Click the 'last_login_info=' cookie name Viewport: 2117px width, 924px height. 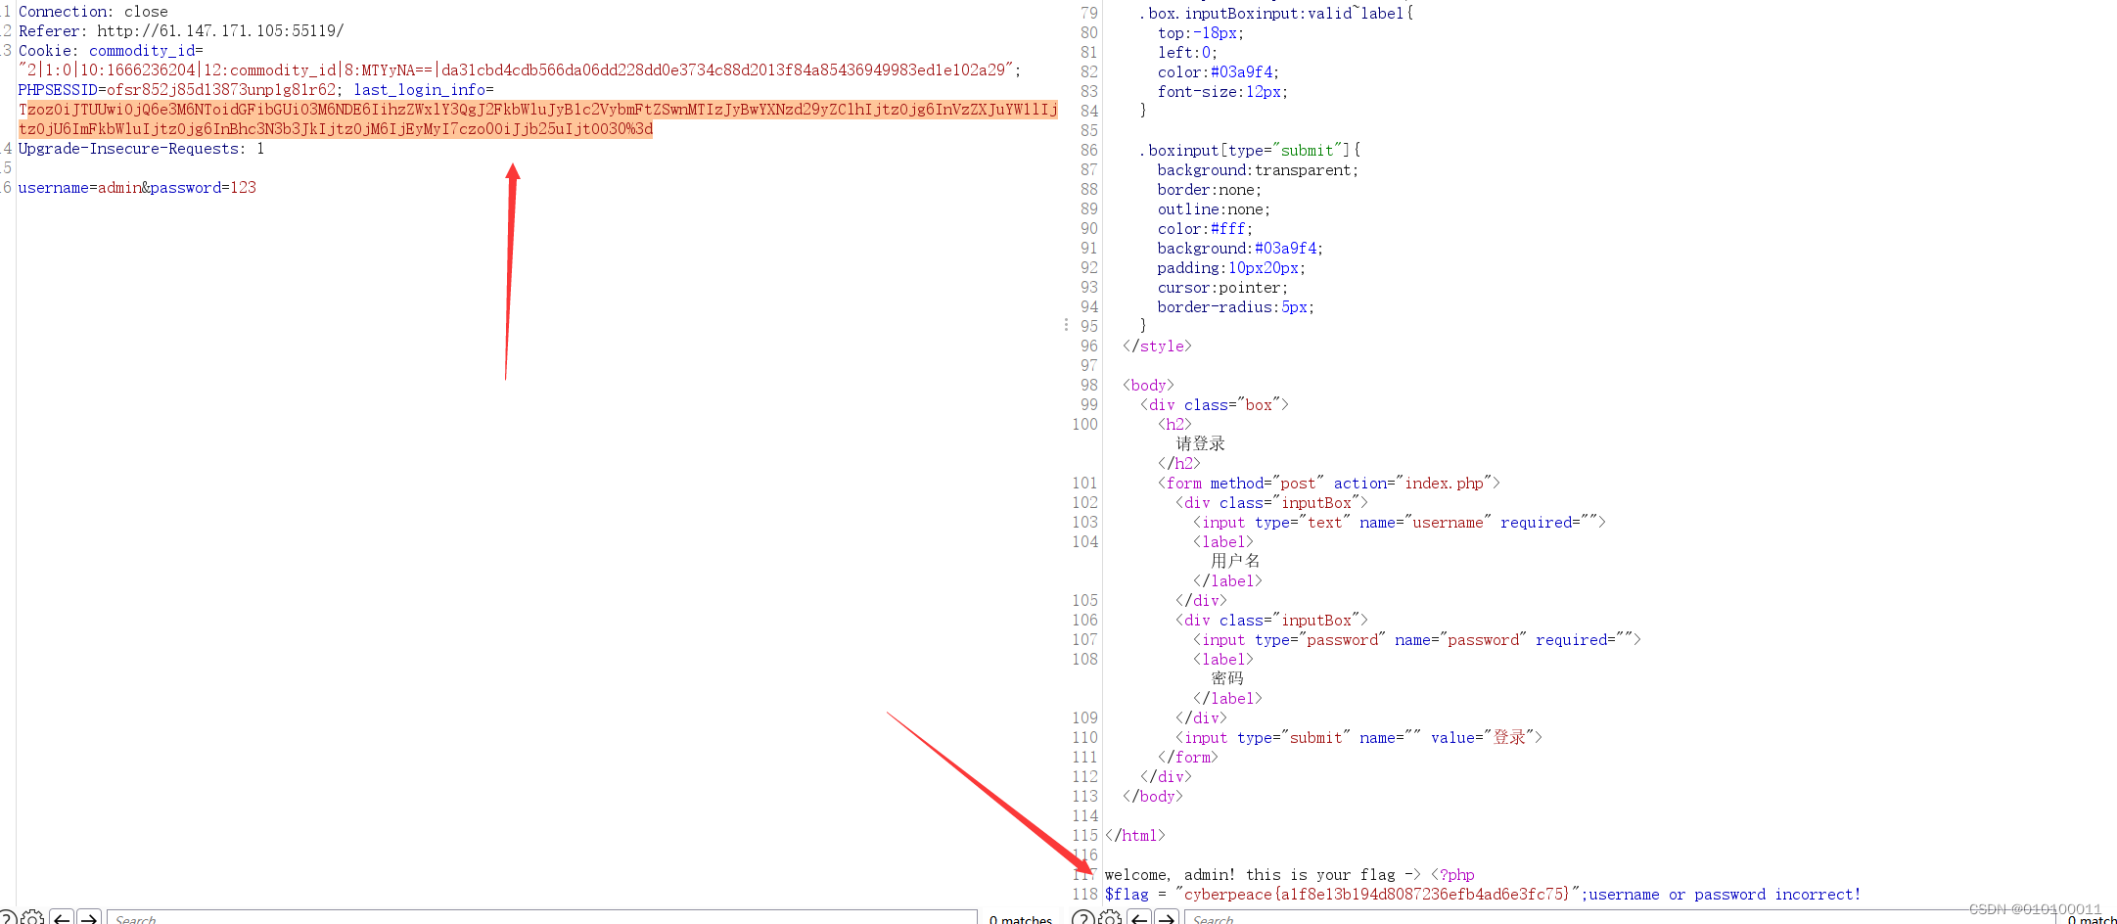(x=424, y=90)
